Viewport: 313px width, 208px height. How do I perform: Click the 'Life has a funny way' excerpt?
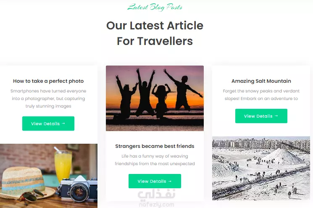(x=155, y=160)
